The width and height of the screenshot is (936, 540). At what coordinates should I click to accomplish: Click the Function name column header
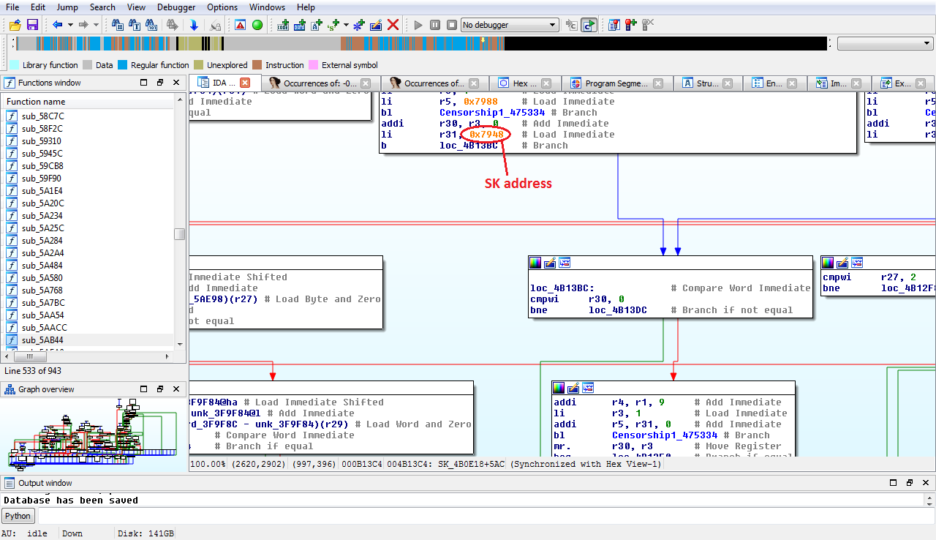(36, 102)
